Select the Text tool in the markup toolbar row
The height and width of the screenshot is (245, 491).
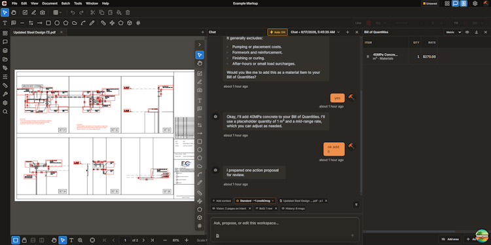pos(5,23)
